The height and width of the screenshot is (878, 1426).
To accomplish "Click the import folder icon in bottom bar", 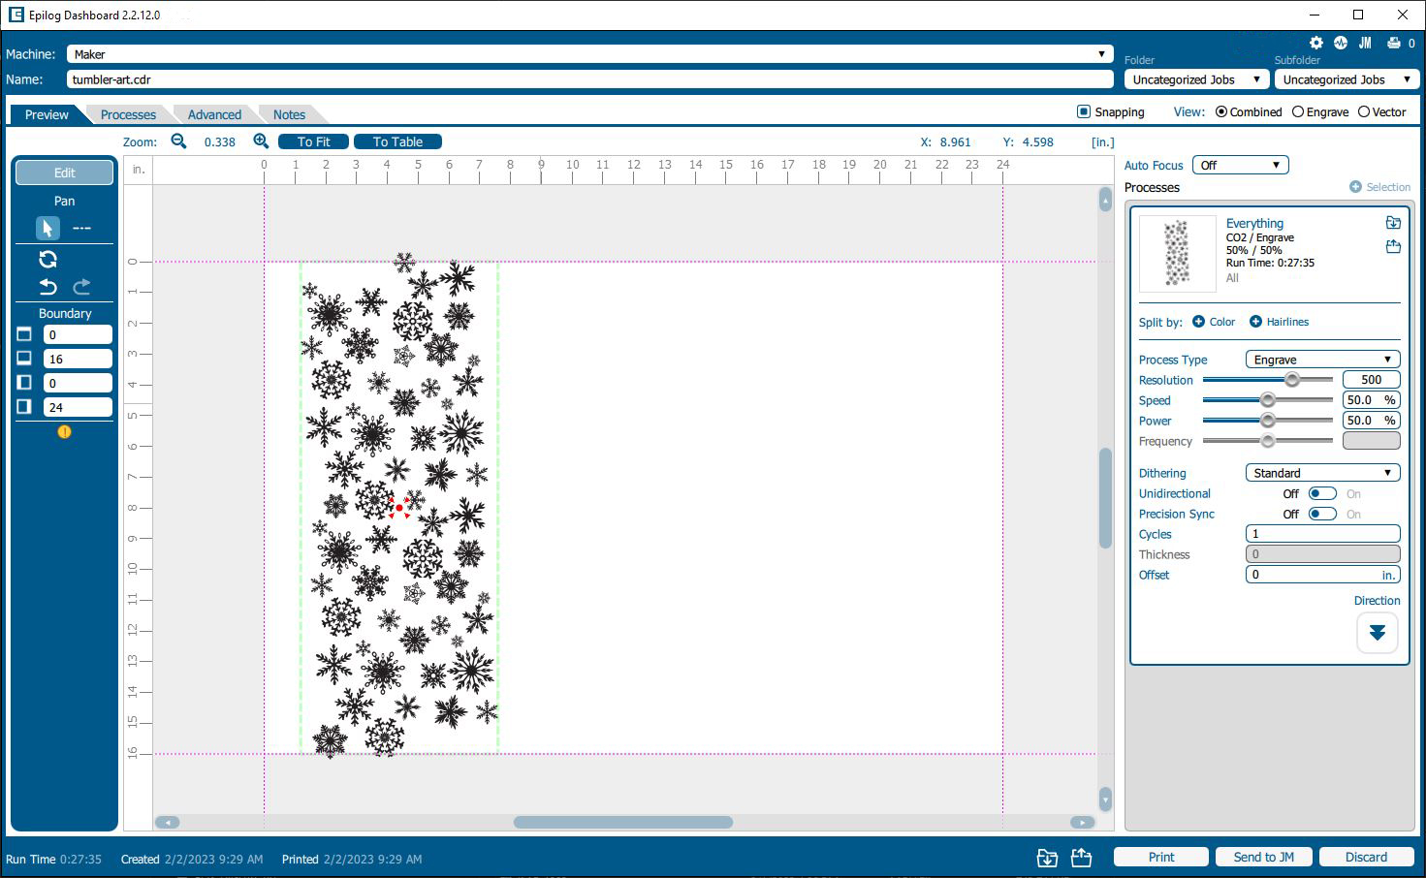I will (1047, 858).
